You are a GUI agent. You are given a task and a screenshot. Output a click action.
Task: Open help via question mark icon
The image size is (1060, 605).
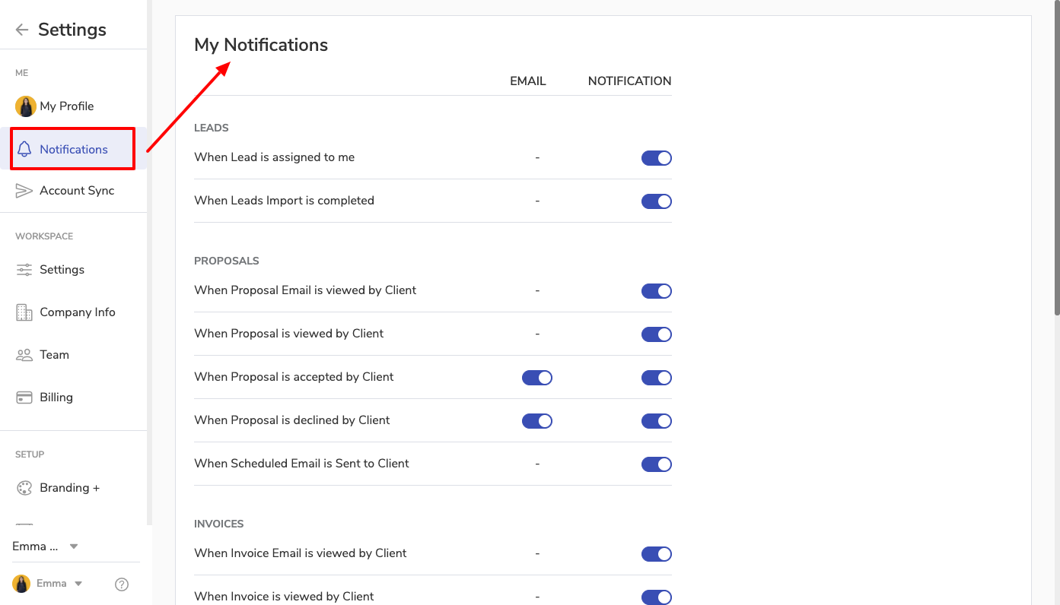122,584
